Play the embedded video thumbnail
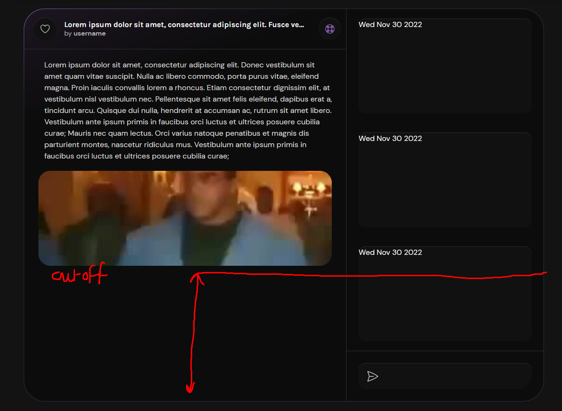 185,218
